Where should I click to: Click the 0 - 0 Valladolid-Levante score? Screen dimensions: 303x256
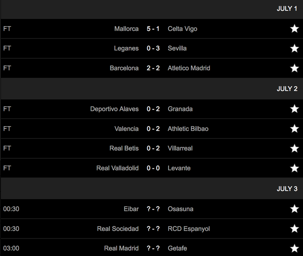pos(153,168)
